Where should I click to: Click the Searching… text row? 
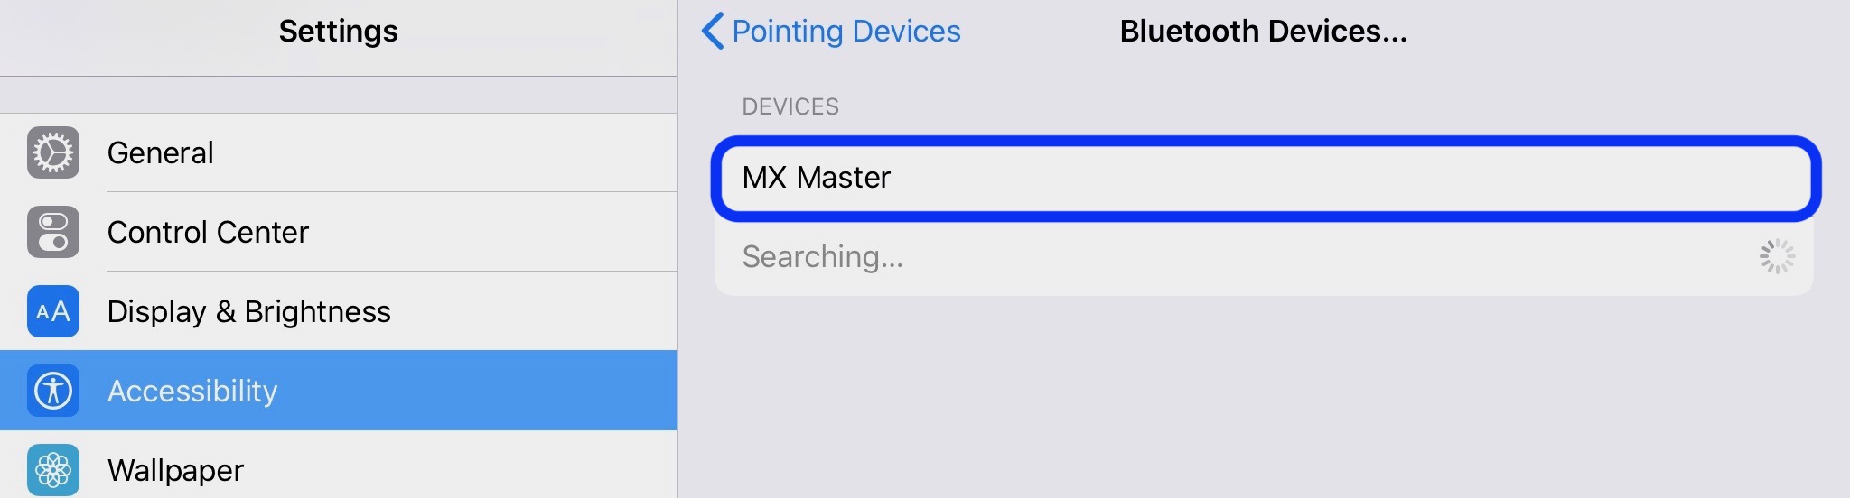1264,257
